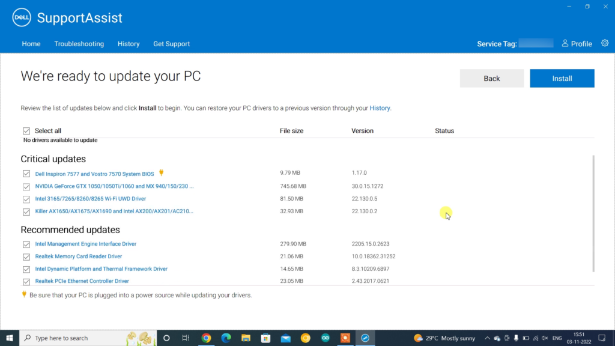Viewport: 615px width, 346px height.
Task: Click the updates list vertical scrollbar
Action: point(593,213)
